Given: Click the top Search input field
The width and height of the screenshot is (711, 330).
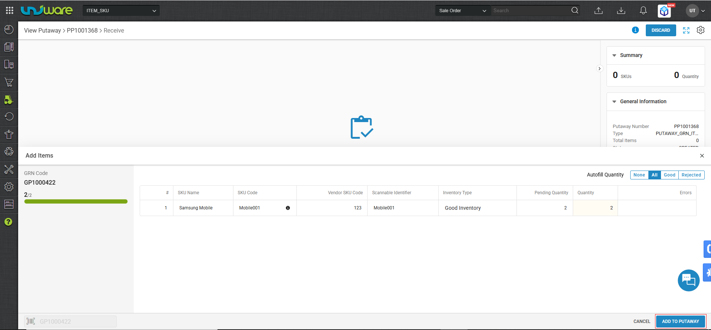Looking at the screenshot, I should coord(531,11).
